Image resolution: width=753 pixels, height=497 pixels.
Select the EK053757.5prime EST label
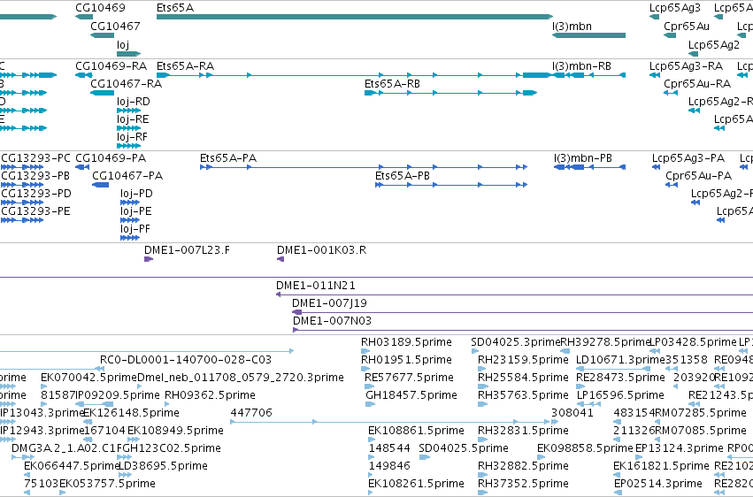[107, 484]
